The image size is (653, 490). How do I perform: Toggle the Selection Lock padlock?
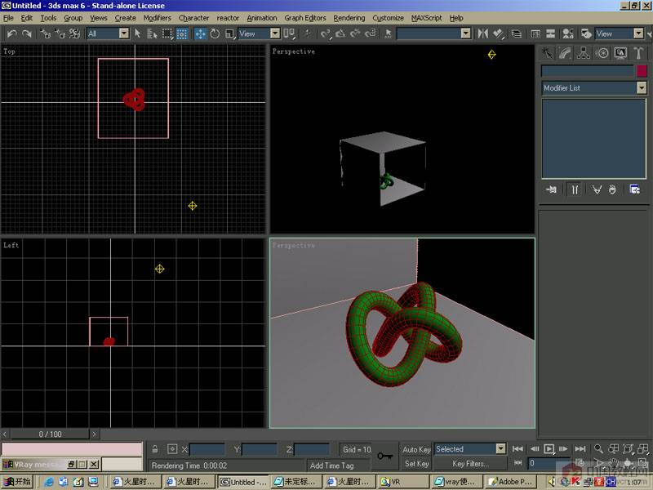click(155, 449)
